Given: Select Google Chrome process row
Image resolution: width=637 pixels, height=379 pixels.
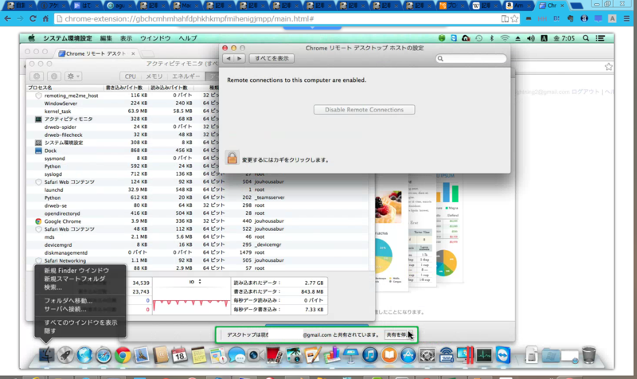Looking at the screenshot, I should (x=199, y=221).
